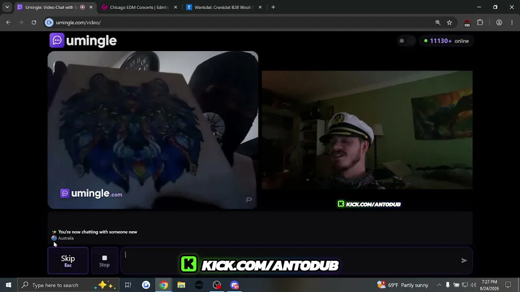This screenshot has height=292, width=520.
Task: Click the microphone icon in the tray
Action: (448, 285)
